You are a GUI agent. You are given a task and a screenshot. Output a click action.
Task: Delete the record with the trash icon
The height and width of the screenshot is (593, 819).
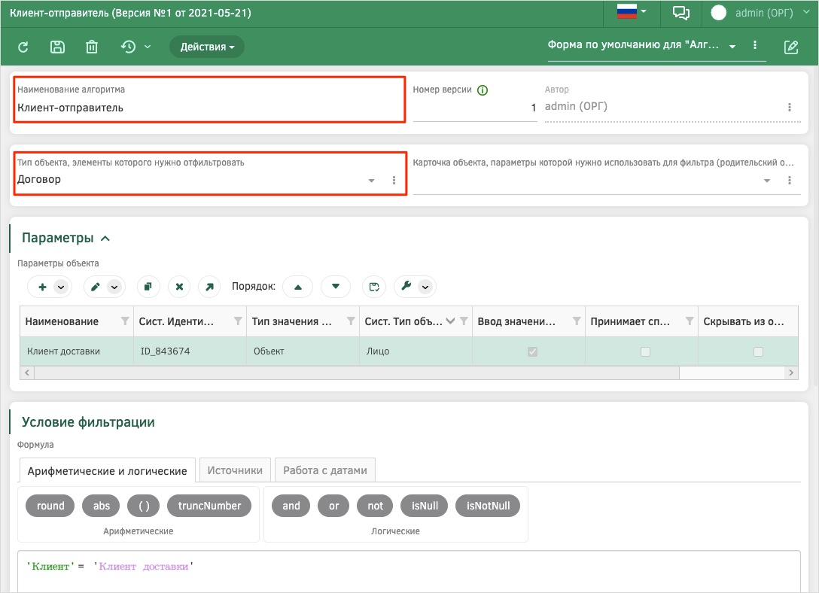point(92,47)
